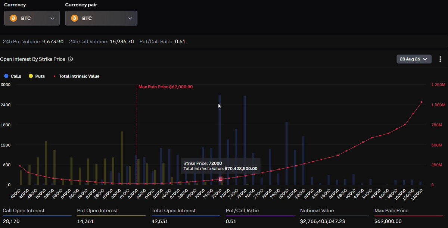
Task: Select the calls bar at strike 75000
Action: (245, 140)
